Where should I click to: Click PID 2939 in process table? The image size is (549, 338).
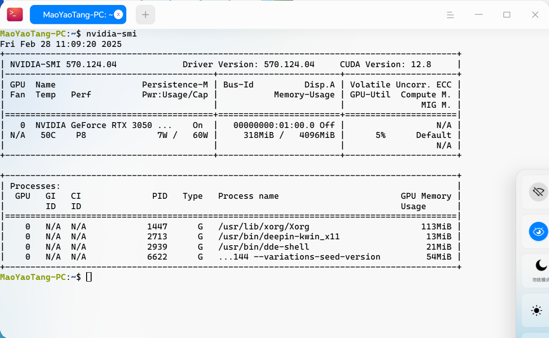[x=157, y=247]
